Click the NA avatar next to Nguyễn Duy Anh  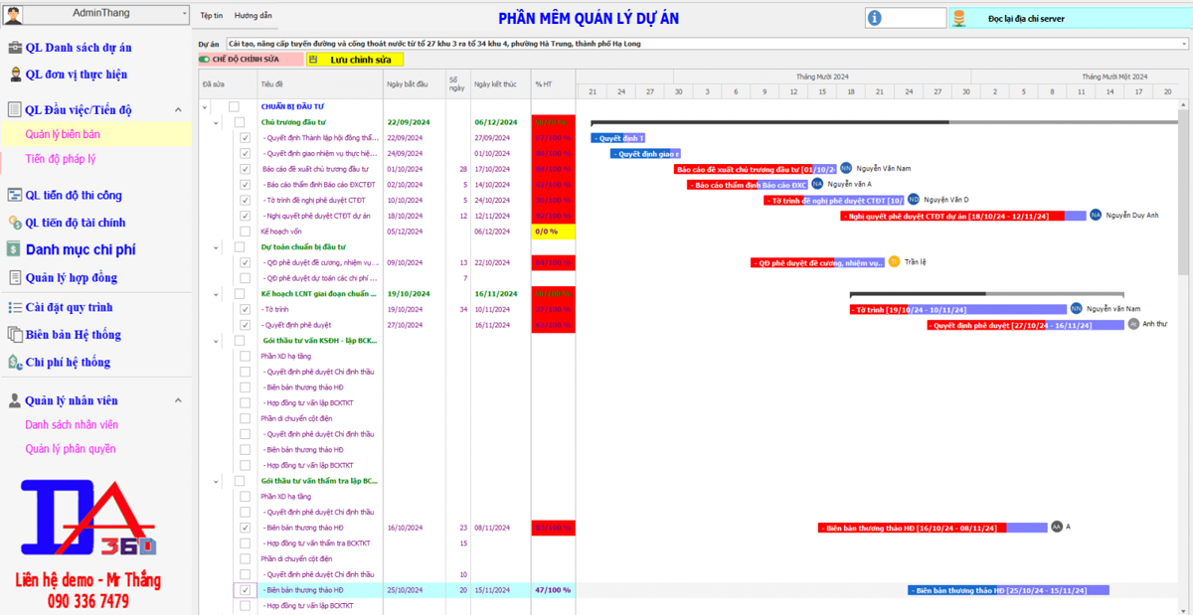(x=1096, y=216)
